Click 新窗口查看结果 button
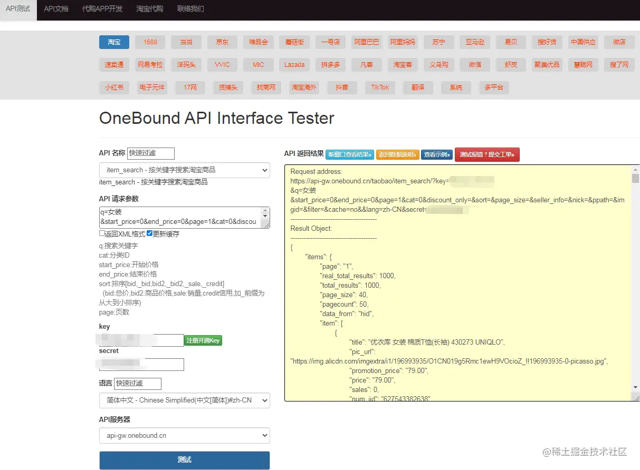The width and height of the screenshot is (640, 470). 350,154
